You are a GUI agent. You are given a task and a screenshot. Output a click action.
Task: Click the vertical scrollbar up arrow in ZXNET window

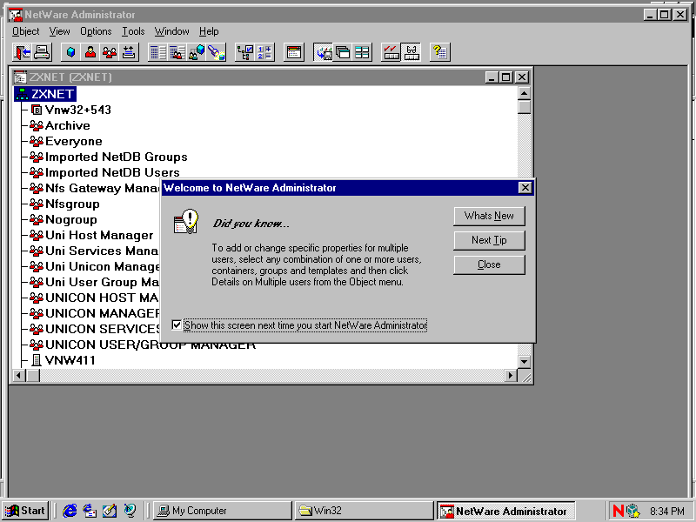[525, 93]
